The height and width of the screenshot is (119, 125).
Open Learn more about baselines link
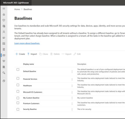[x=27, y=43]
